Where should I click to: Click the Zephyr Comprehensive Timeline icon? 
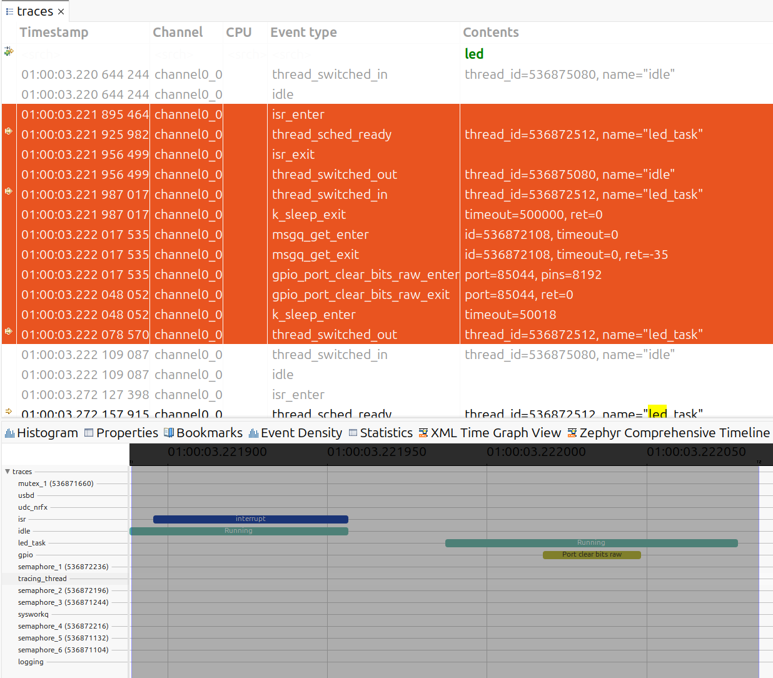(x=571, y=432)
